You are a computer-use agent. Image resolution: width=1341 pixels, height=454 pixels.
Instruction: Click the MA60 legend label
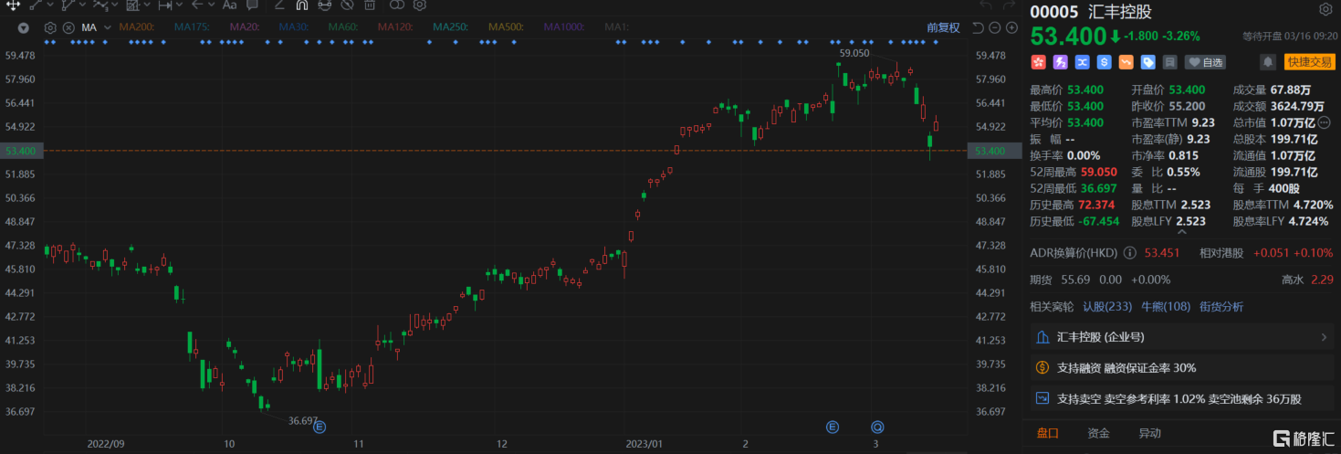(343, 27)
